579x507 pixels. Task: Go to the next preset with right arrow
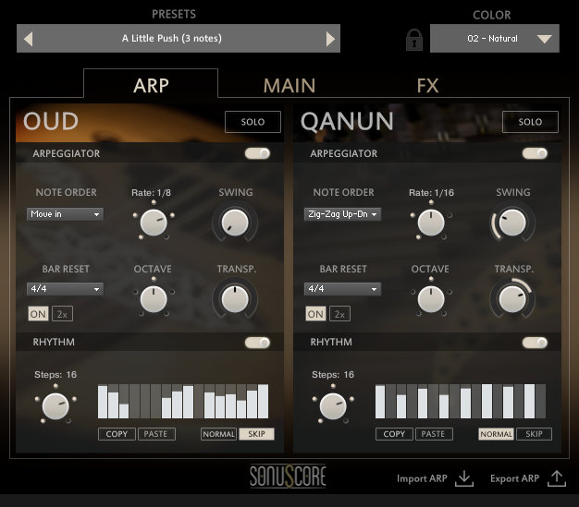[330, 39]
